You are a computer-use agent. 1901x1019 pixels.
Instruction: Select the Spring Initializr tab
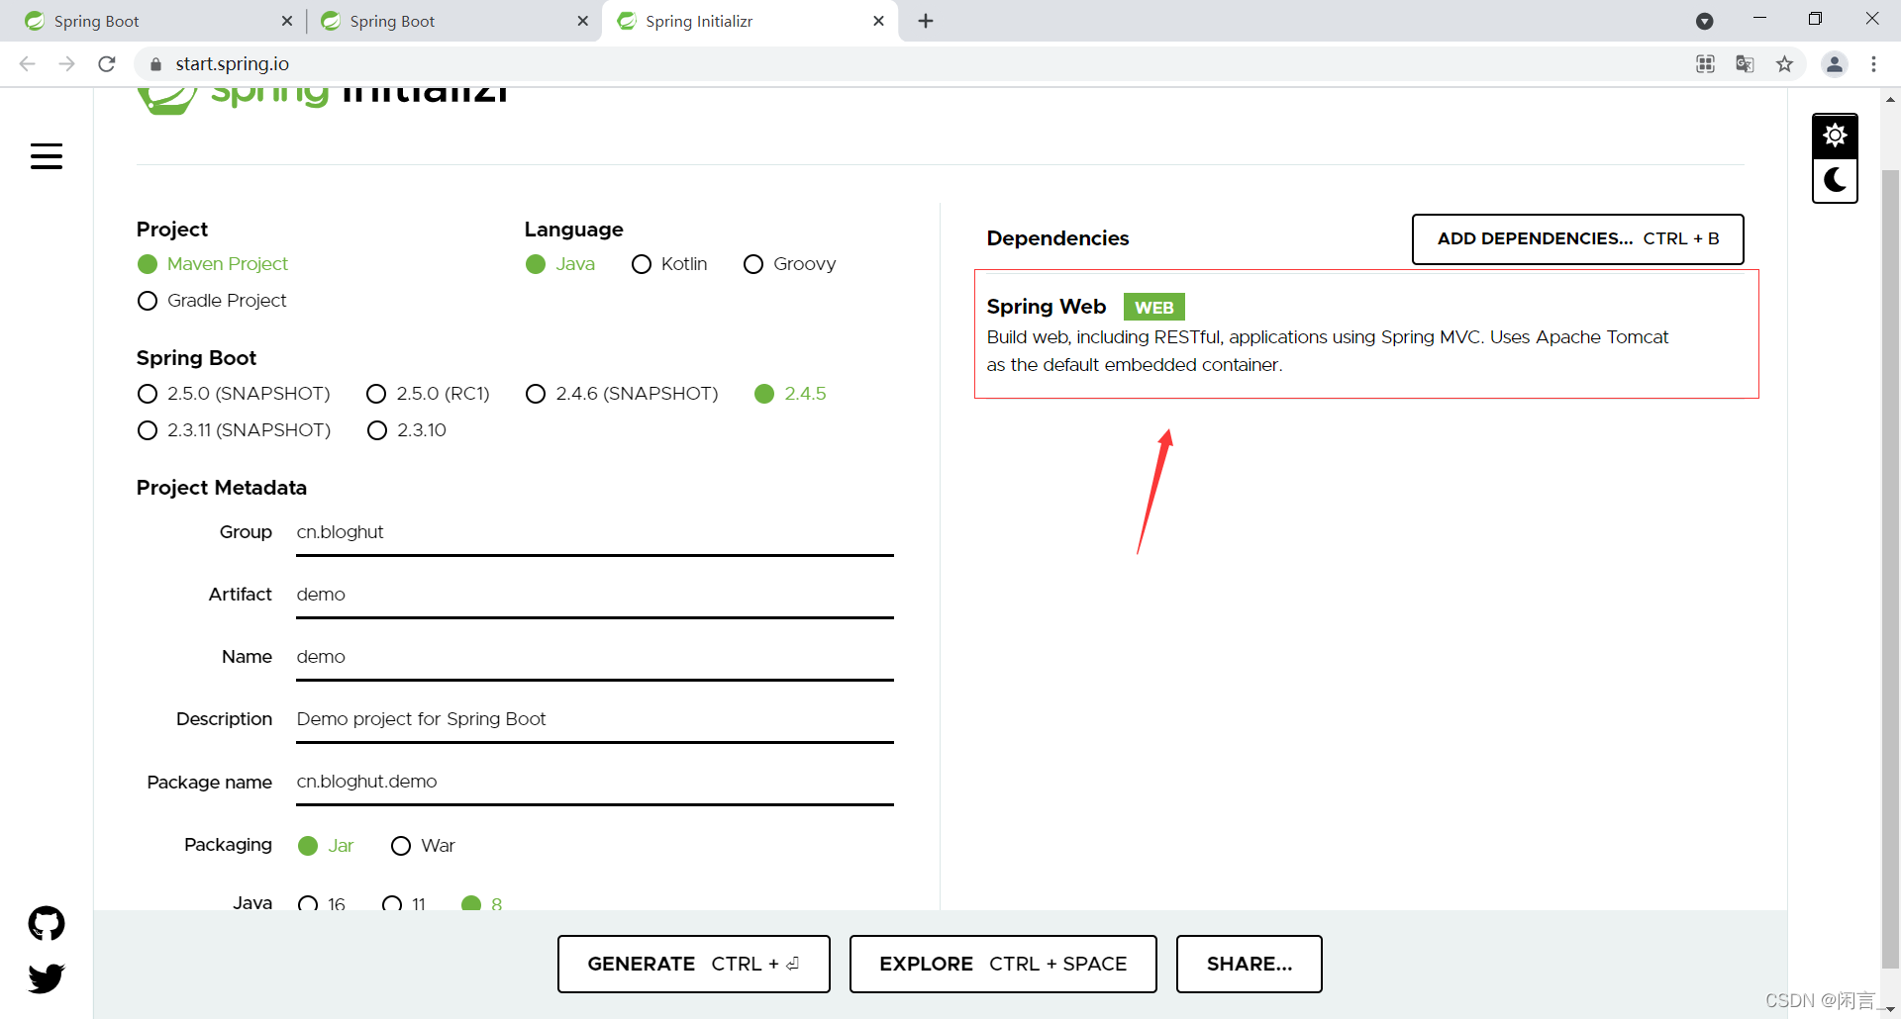[750, 21]
